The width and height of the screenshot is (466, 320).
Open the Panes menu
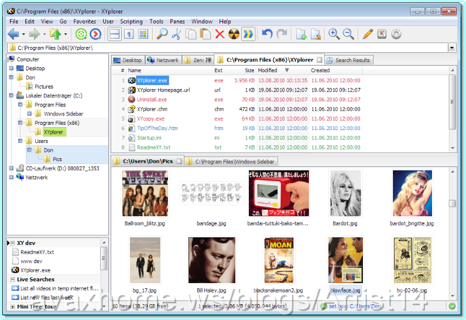coord(177,22)
